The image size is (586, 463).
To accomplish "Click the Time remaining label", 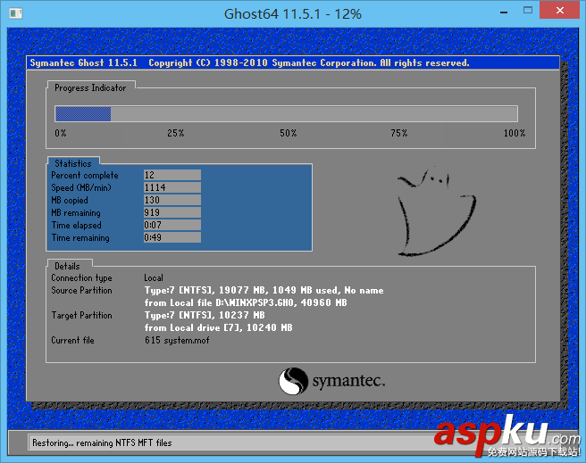I will point(80,238).
